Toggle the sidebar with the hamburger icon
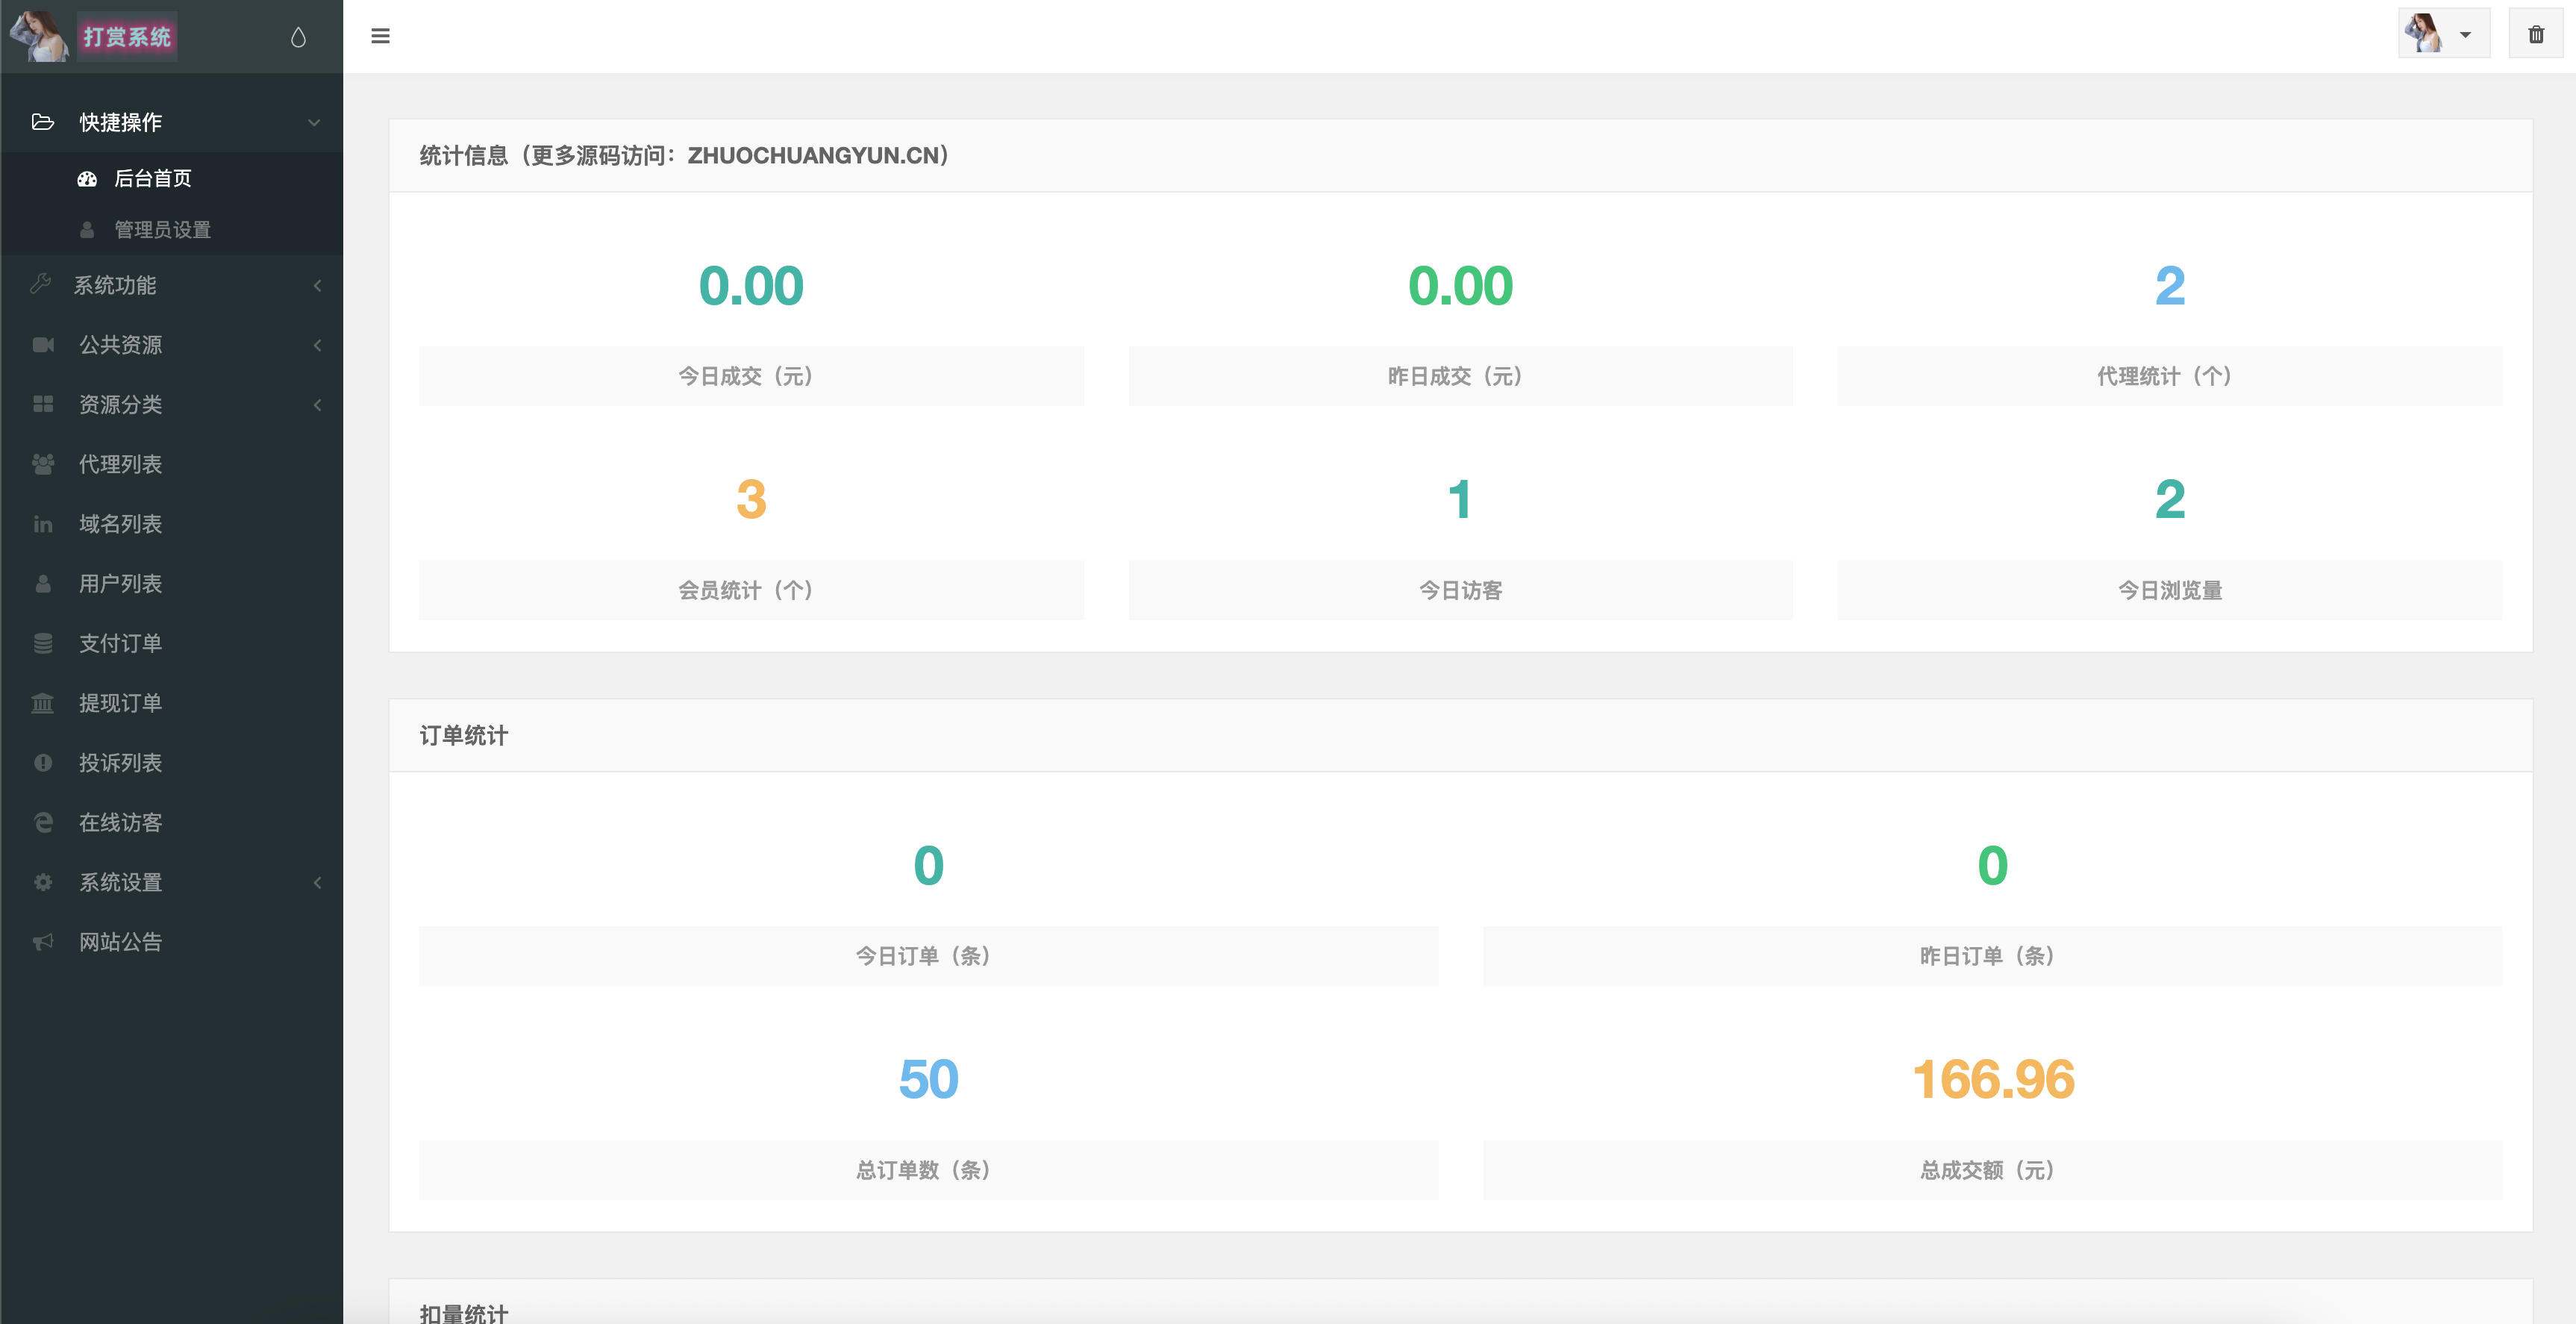Viewport: 2576px width, 1324px height. point(380,36)
